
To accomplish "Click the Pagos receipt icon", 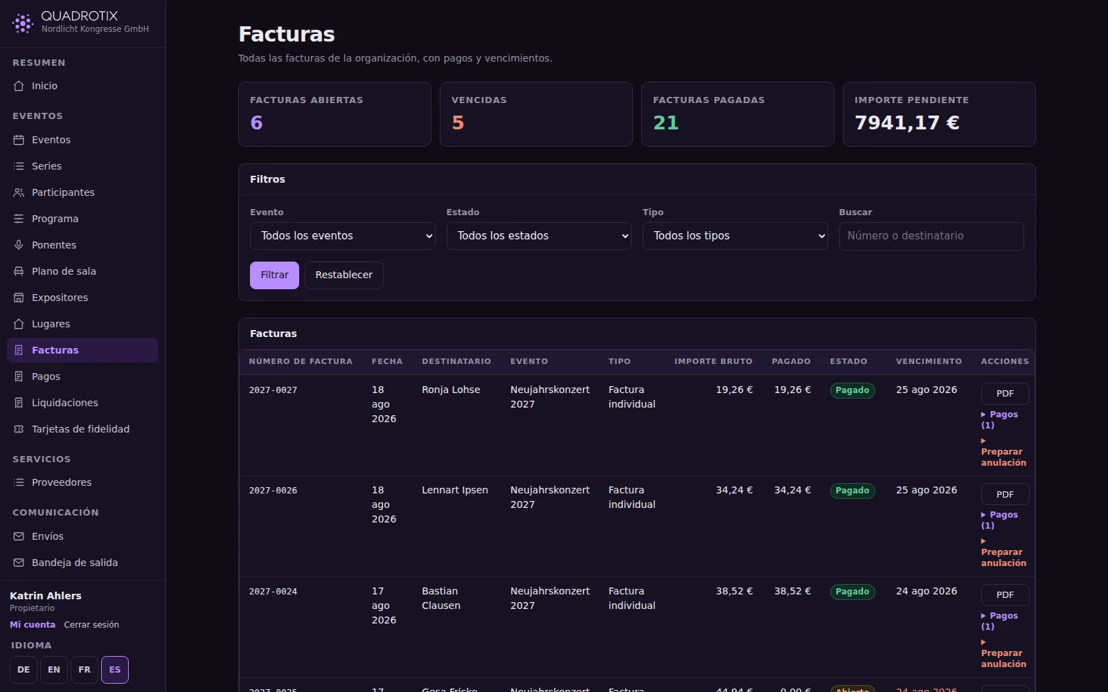I will 19,376.
